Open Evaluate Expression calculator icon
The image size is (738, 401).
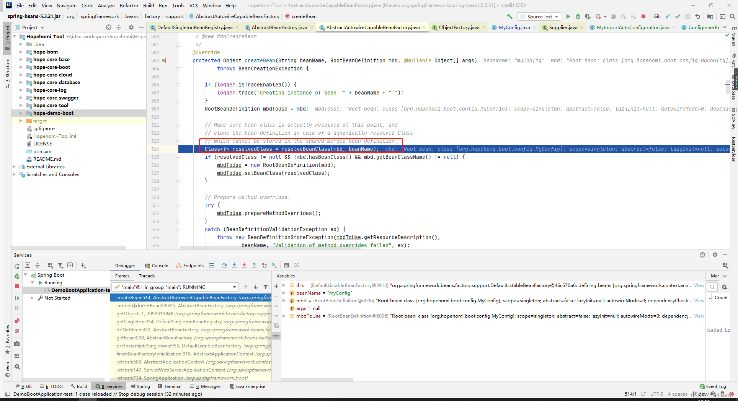(x=287, y=265)
